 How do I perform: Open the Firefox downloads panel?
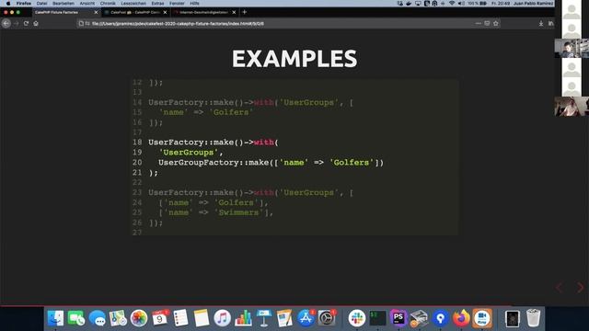541,23
